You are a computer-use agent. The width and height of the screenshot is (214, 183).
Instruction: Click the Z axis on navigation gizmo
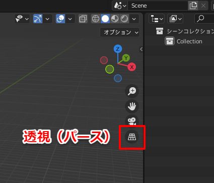coord(118,49)
